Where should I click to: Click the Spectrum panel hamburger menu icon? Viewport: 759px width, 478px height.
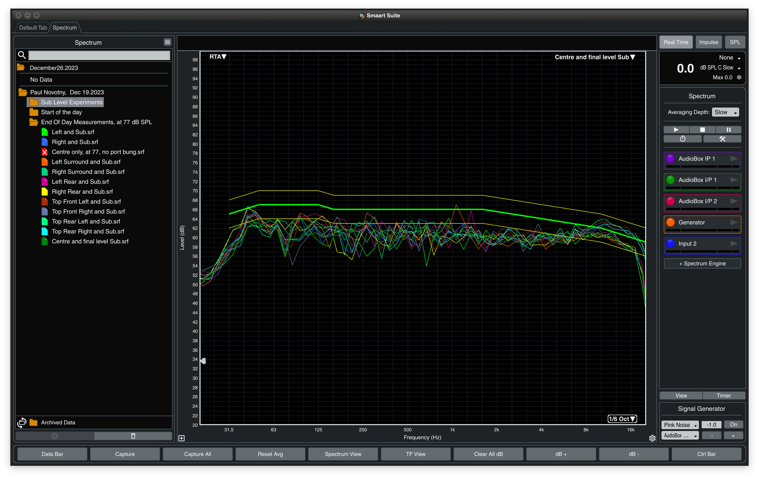pyautogui.click(x=167, y=42)
